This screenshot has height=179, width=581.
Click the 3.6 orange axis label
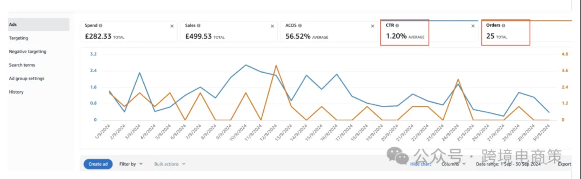[565, 70]
